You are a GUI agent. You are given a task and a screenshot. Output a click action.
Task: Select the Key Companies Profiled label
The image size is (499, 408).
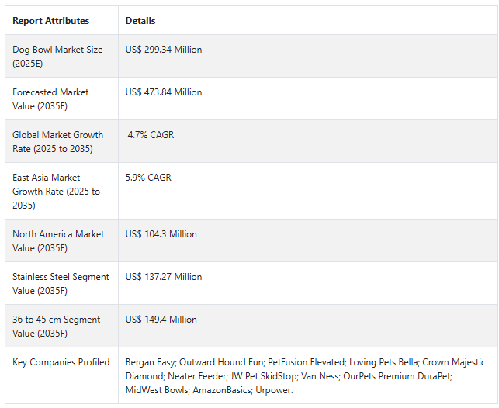[61, 362]
